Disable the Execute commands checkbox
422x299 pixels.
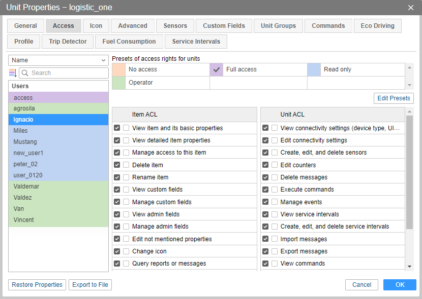[x=265, y=190]
